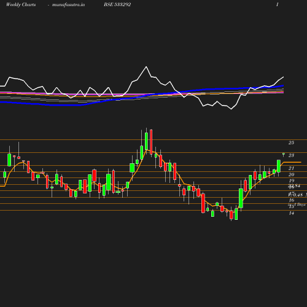
Task: Click the price axis label "16"
Action: click(291, 200)
